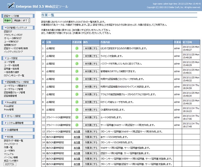
Task: Click the 作業内容 column header
Action: coord(137,42)
